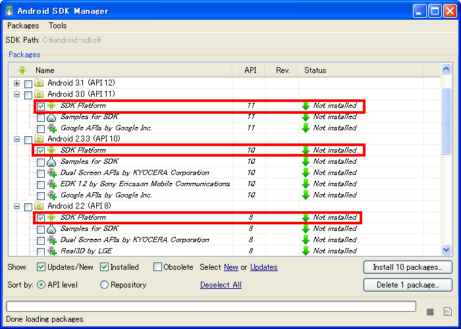The image size is (461, 329).
Task: Select the 'Dual Screen APIs by KYOCERA Corporation' API 10 row text
Action: coord(134,172)
